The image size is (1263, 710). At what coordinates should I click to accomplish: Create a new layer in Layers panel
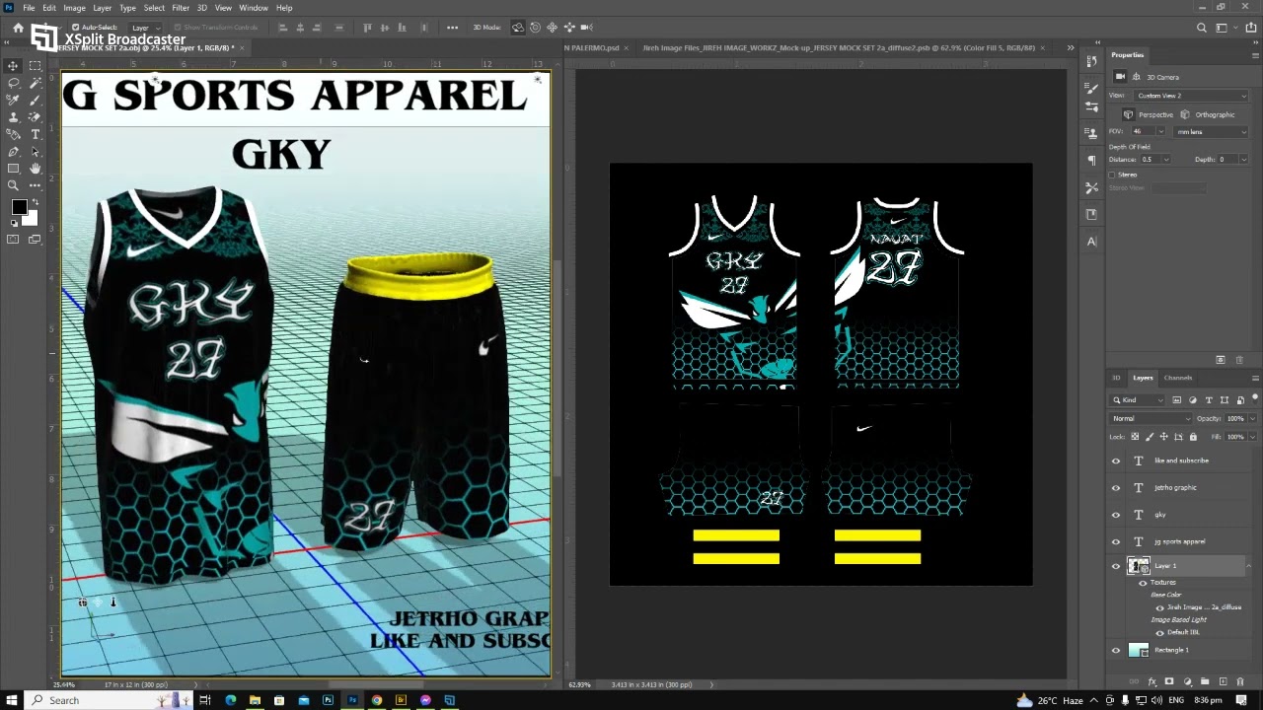tap(1223, 681)
